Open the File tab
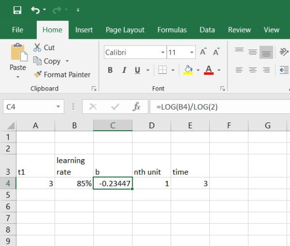Image resolution: width=290 pixels, height=246 pixels. point(18,30)
